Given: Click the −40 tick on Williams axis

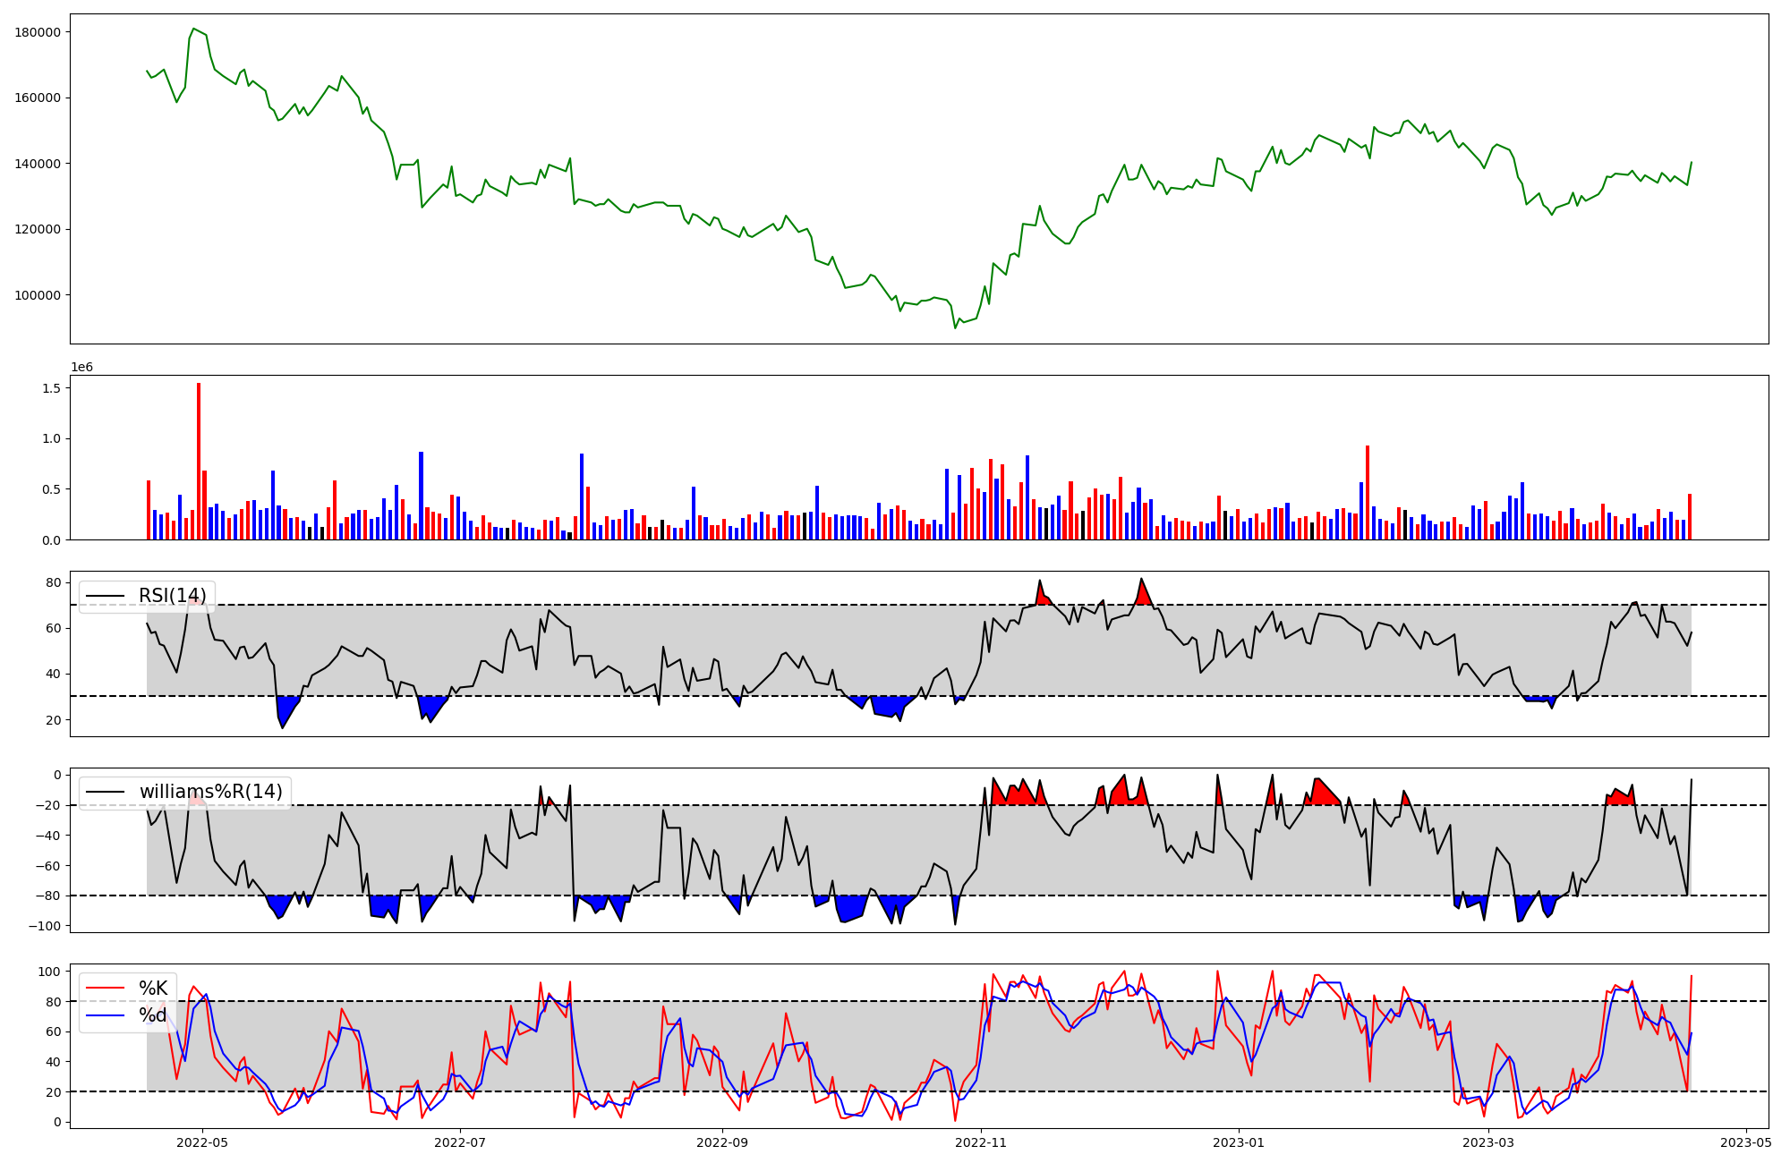Looking at the screenshot, I should coord(48,836).
